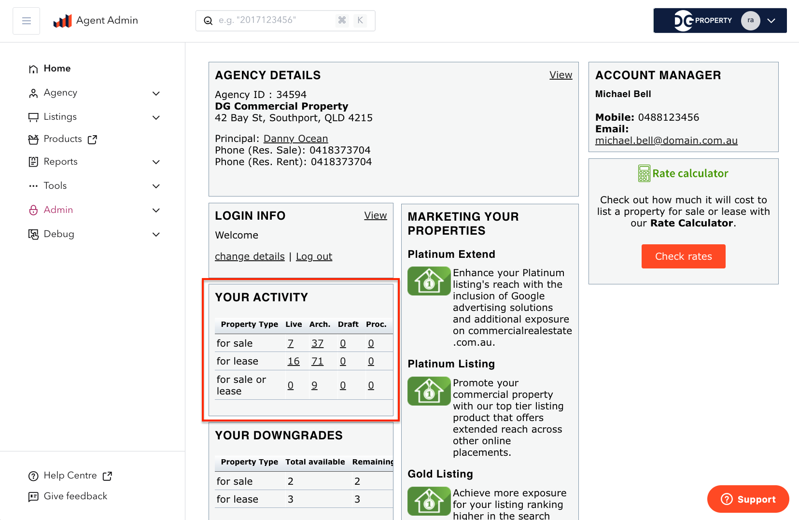
Task: Click Agency ID 34594 text
Action: 261,95
